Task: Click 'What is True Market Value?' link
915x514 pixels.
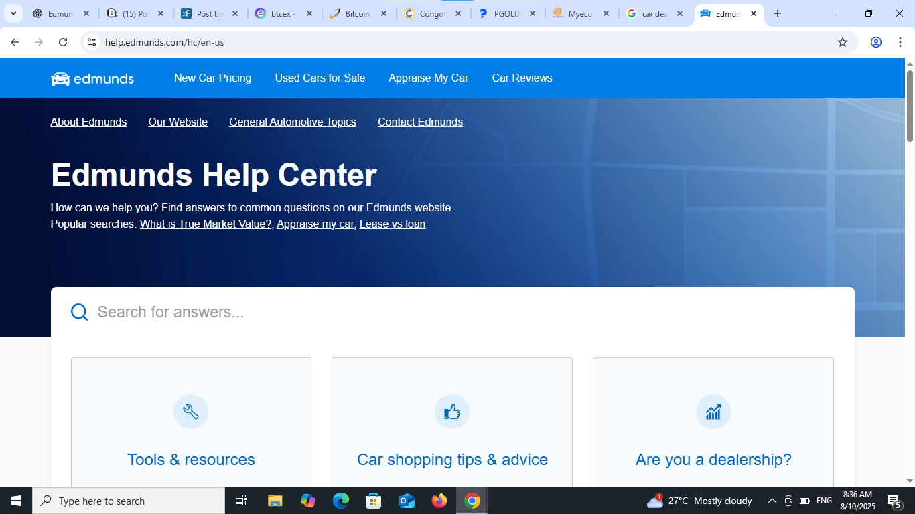Action: [206, 224]
